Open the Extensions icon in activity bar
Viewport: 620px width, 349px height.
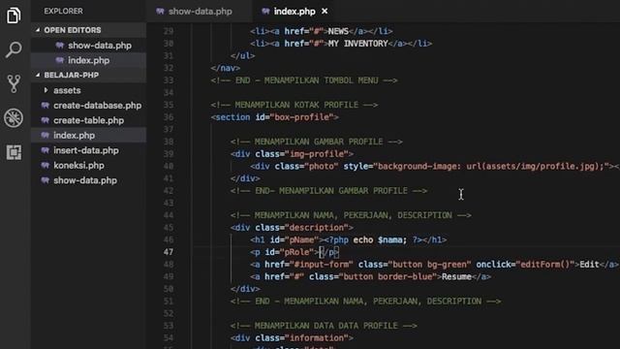pyautogui.click(x=14, y=152)
